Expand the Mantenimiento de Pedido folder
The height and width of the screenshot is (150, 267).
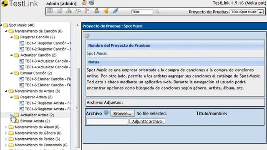pos(5,139)
